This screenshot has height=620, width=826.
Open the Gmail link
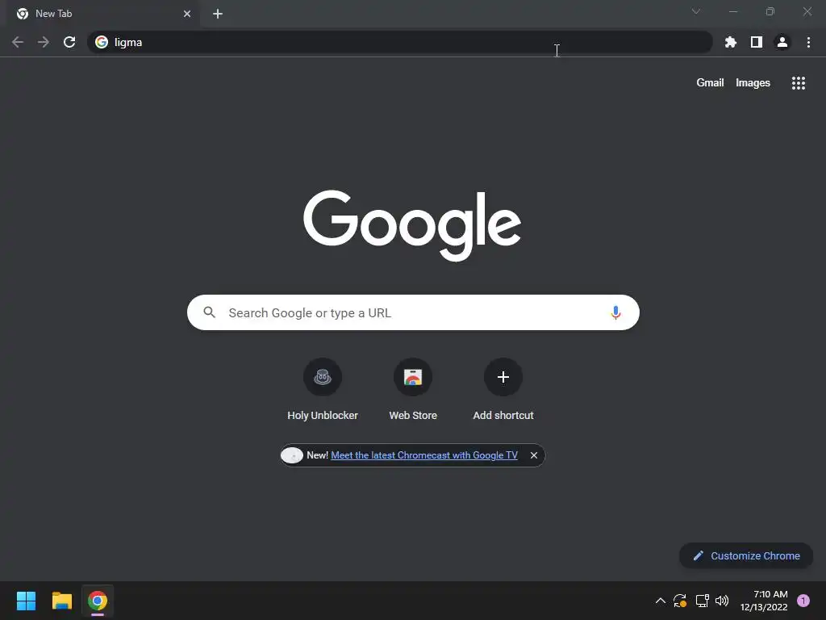(710, 83)
